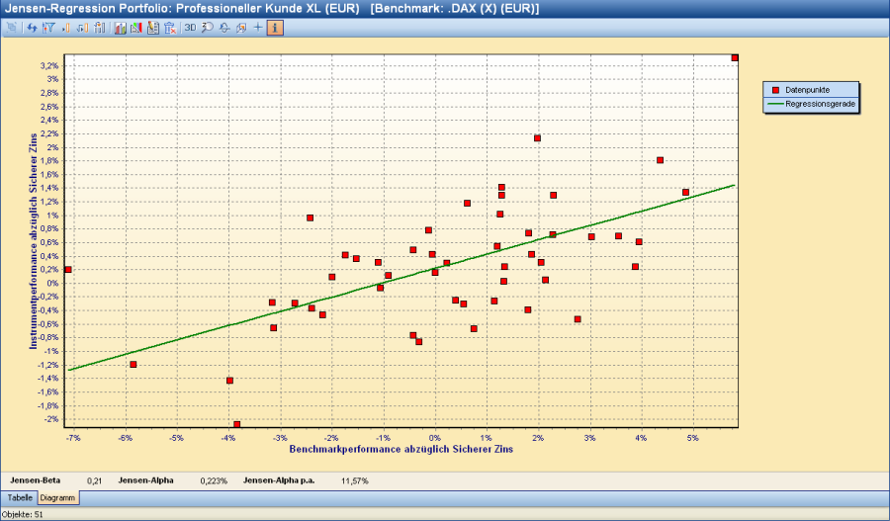Click the notepad with pencil icon

[153, 28]
